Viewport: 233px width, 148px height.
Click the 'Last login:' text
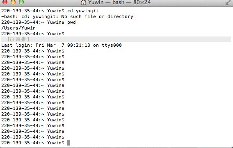[x=17, y=45]
